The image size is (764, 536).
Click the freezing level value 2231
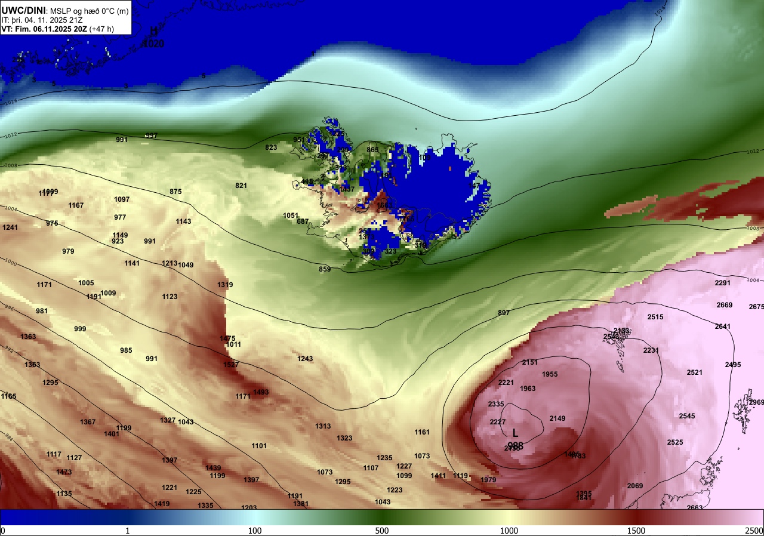(x=651, y=350)
